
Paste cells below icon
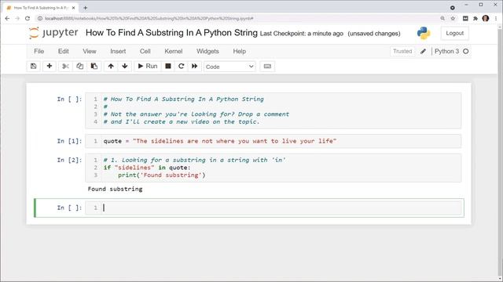(94, 66)
